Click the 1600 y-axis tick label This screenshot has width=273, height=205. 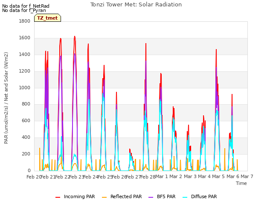pyautogui.click(x=25, y=38)
